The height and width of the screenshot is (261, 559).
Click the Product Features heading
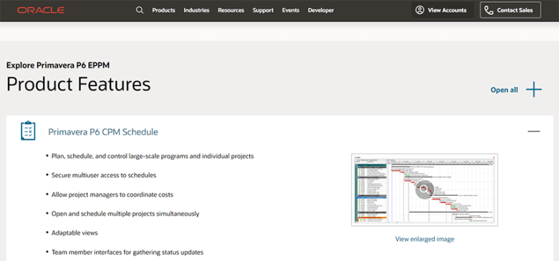pyautogui.click(x=78, y=85)
